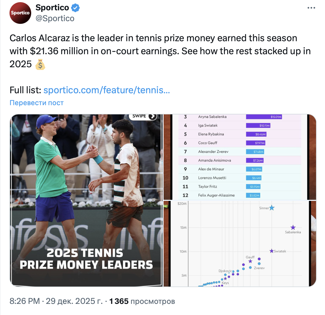Click Alexander Zverev's blue $7.48M bar
The image size is (325, 315).
click(x=255, y=152)
